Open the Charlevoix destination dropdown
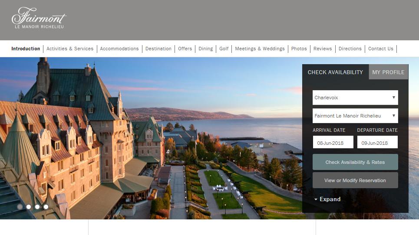 [355, 98]
